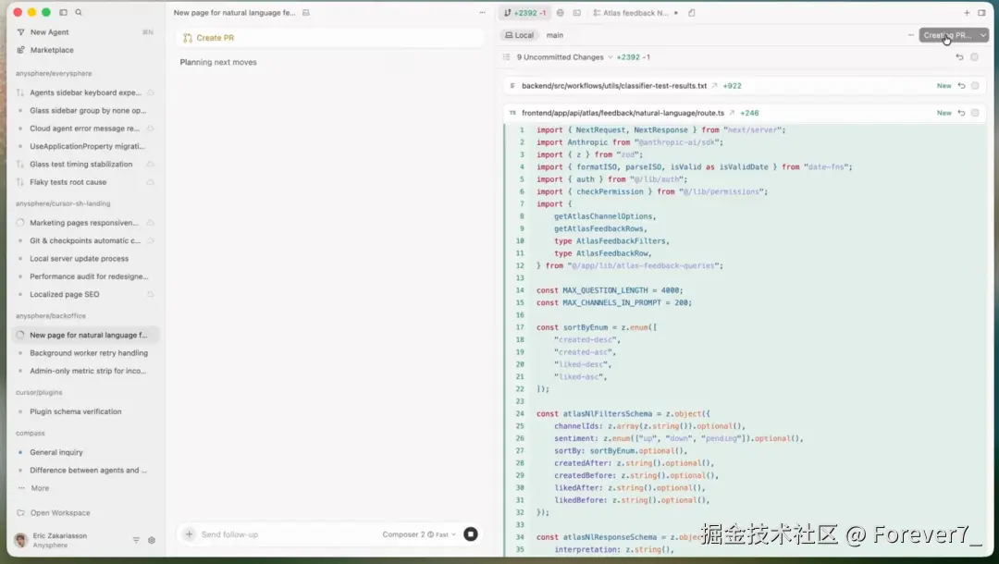
Task: Open the Background worker retry handling agent
Action: 85,352
